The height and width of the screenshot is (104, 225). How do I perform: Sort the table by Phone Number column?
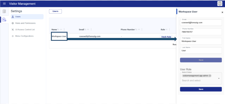[137, 29]
